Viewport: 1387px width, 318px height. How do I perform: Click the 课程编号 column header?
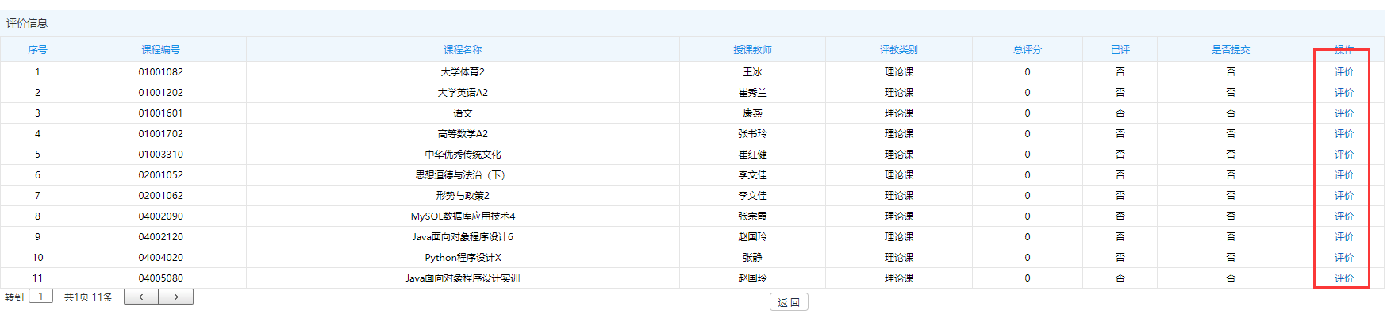[x=160, y=50]
